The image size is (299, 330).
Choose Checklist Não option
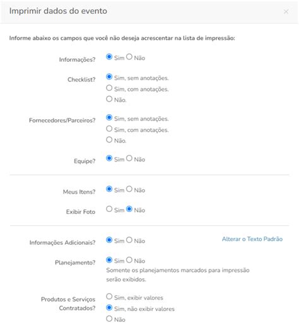coord(109,98)
